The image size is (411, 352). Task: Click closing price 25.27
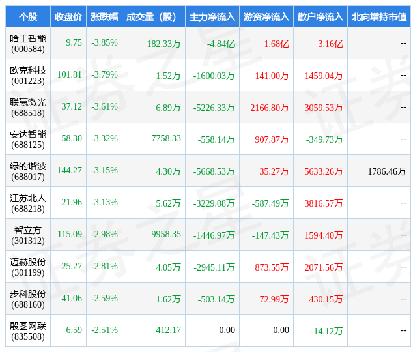[x=72, y=266]
